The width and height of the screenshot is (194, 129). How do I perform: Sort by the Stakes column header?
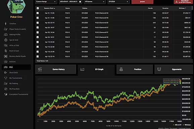pos(85,8)
